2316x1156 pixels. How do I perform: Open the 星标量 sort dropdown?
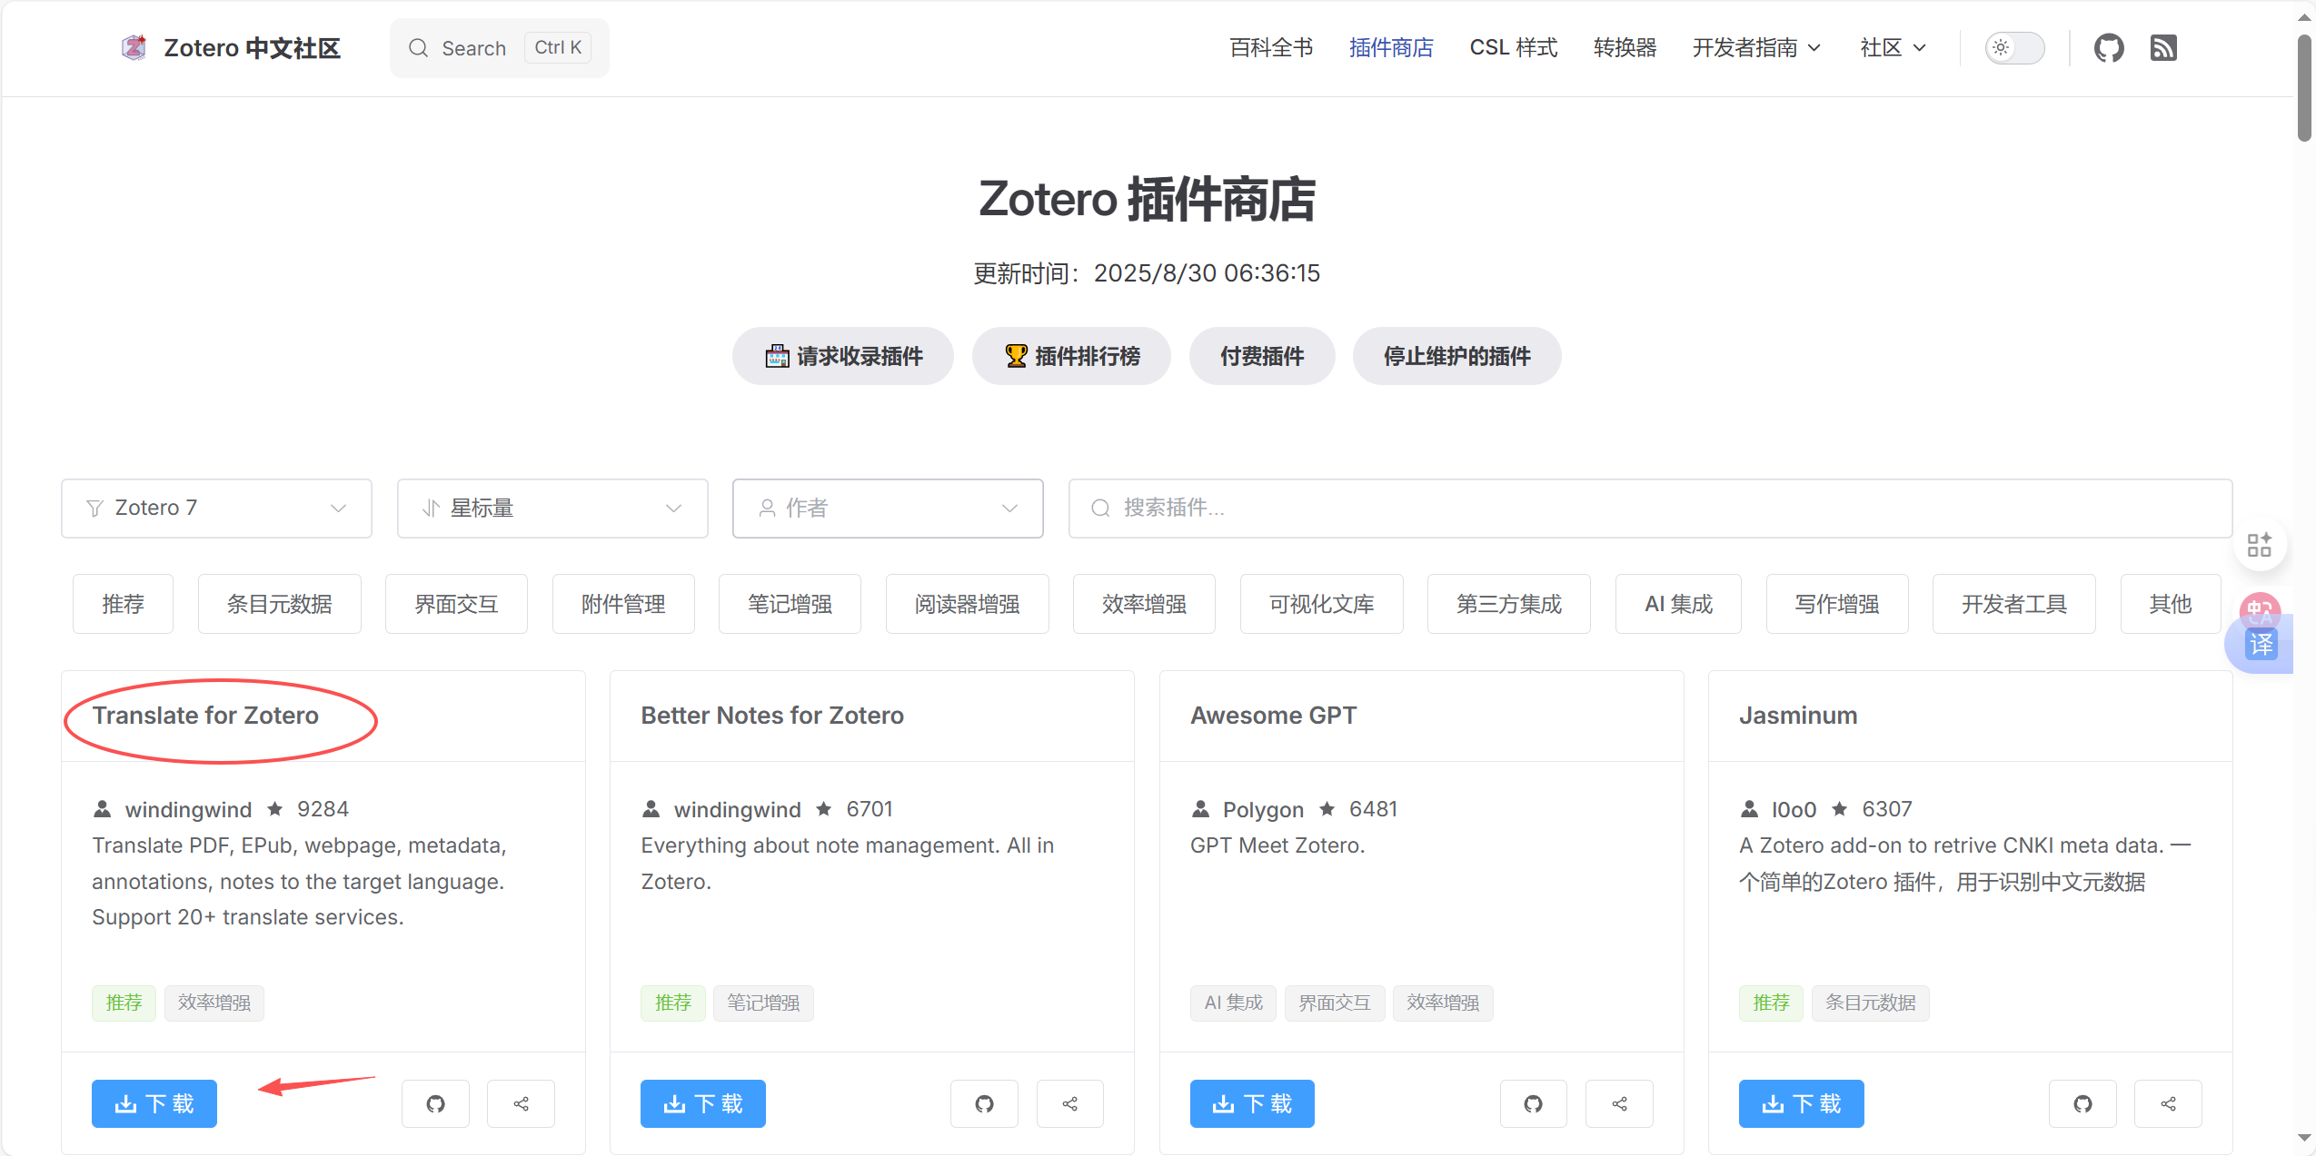coord(552,508)
